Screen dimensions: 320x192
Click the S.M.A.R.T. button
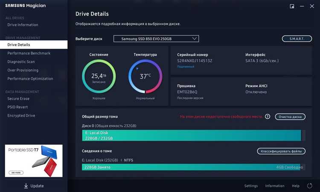click(297, 39)
